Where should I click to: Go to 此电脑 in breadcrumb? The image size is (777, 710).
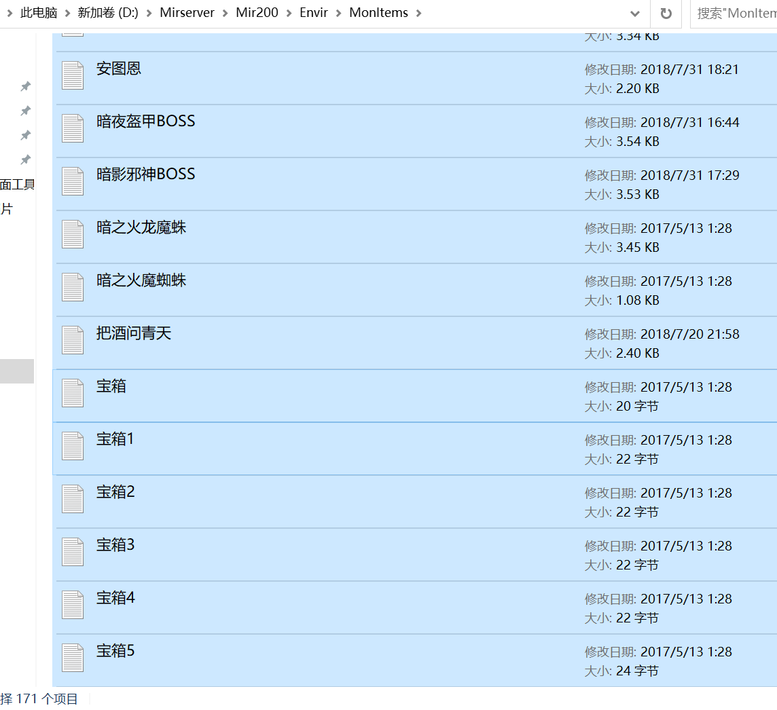tap(39, 13)
